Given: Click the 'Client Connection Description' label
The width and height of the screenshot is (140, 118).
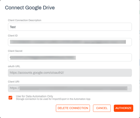Looking at the screenshot, I should pos(25,20).
